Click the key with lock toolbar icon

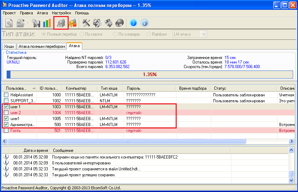(x=72, y=23)
